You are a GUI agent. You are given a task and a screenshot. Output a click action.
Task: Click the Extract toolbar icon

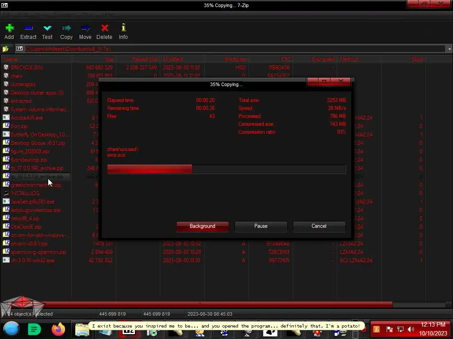pos(28,28)
